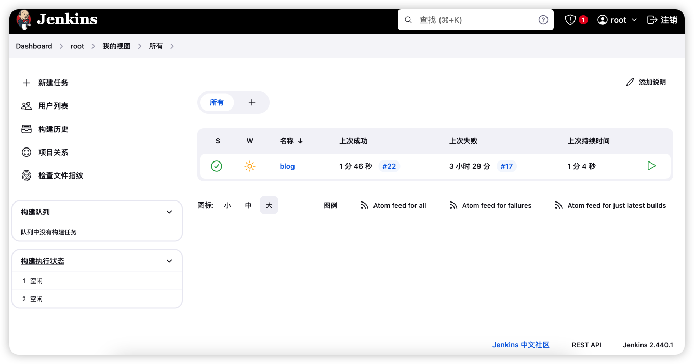Open Atom feed for failures link

pyautogui.click(x=497, y=206)
